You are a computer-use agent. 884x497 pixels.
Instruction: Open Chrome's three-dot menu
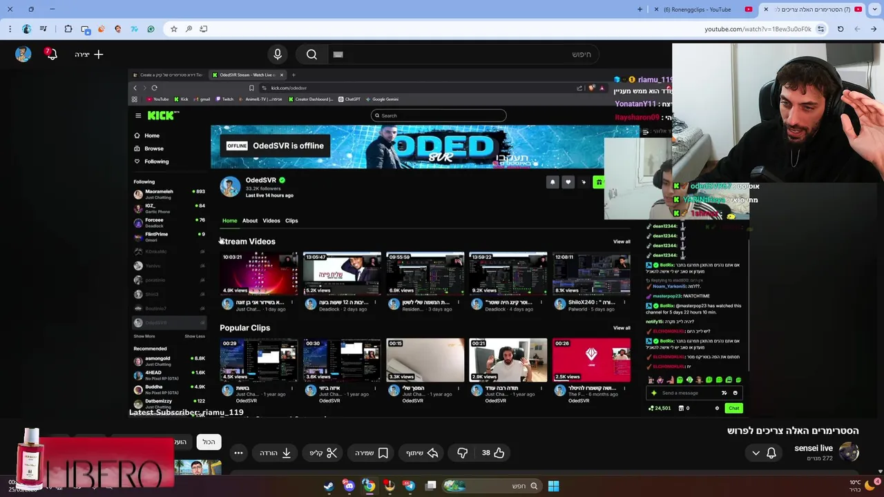(10, 29)
